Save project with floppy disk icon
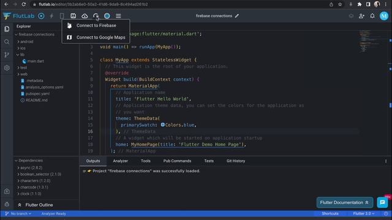This screenshot has width=392, height=220. coord(73,16)
